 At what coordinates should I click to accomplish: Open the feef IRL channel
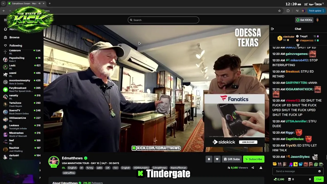(22, 142)
